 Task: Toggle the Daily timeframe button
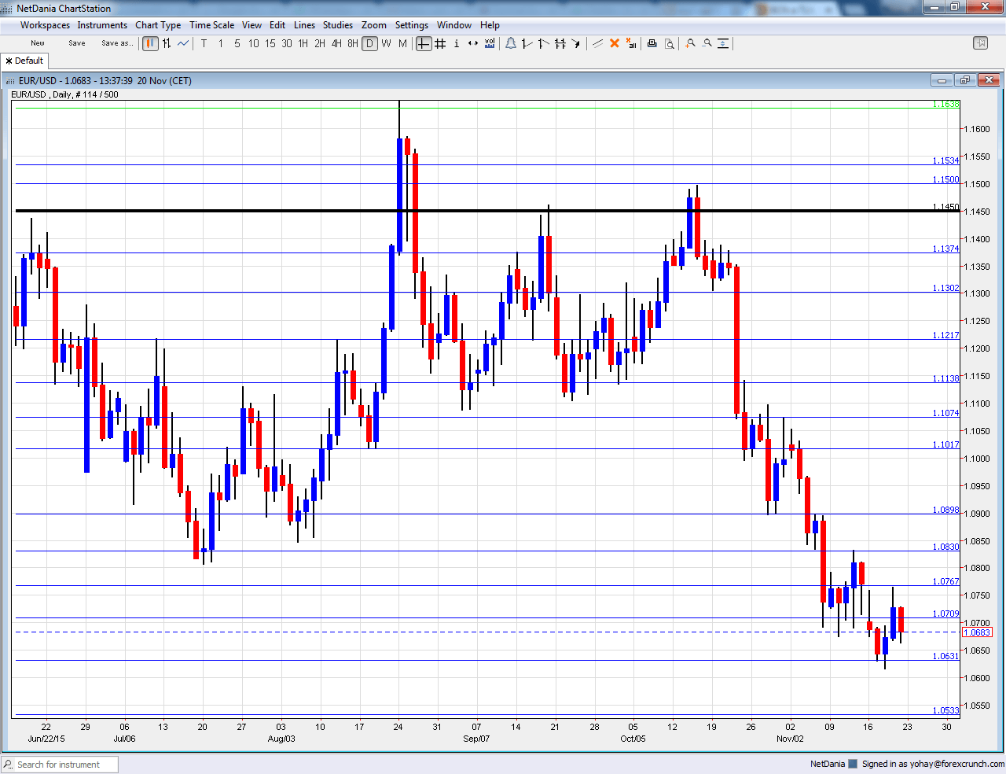[x=369, y=43]
